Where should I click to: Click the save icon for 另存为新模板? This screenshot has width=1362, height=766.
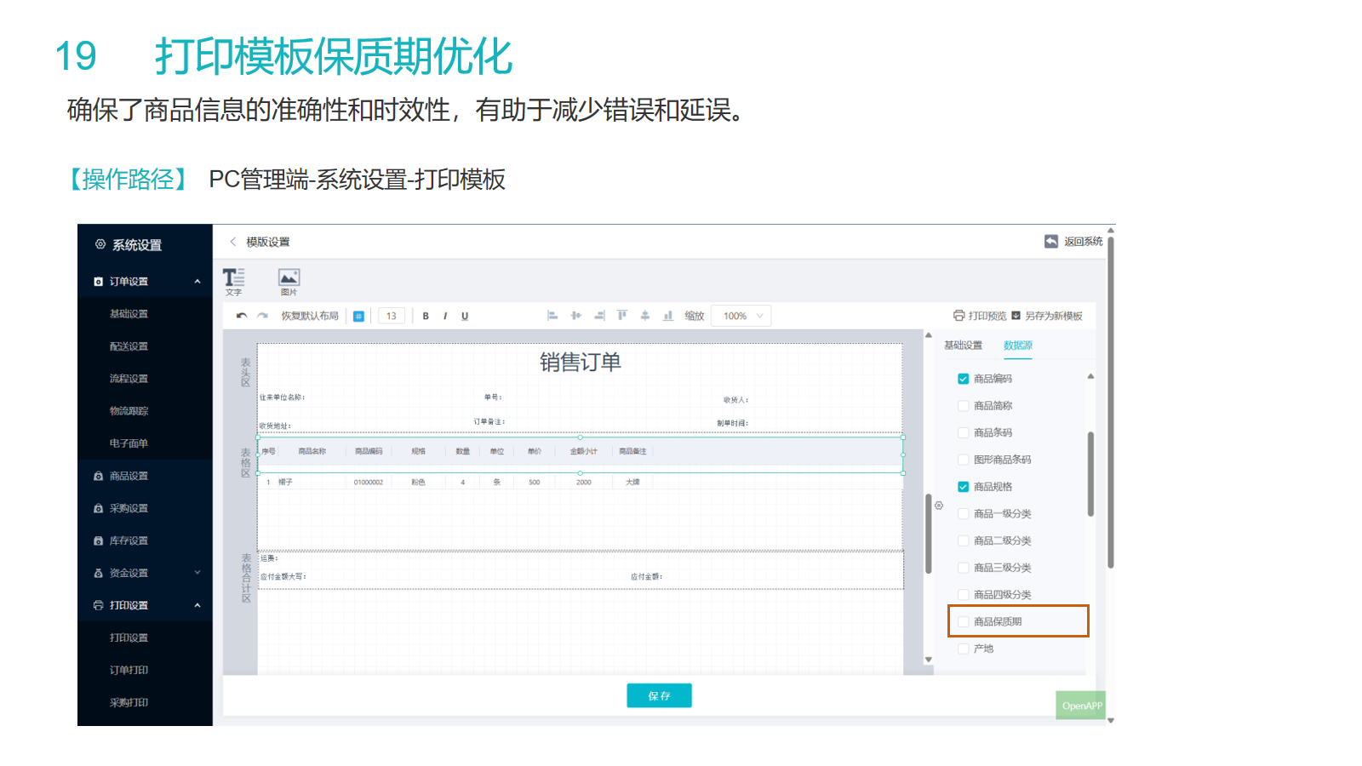[1016, 316]
